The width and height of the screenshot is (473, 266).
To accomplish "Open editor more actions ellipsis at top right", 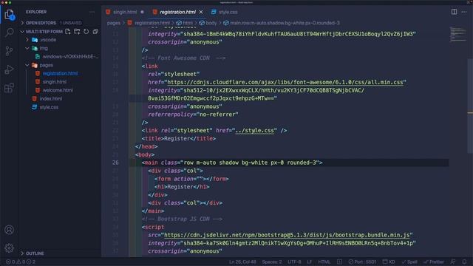I will [464, 12].
